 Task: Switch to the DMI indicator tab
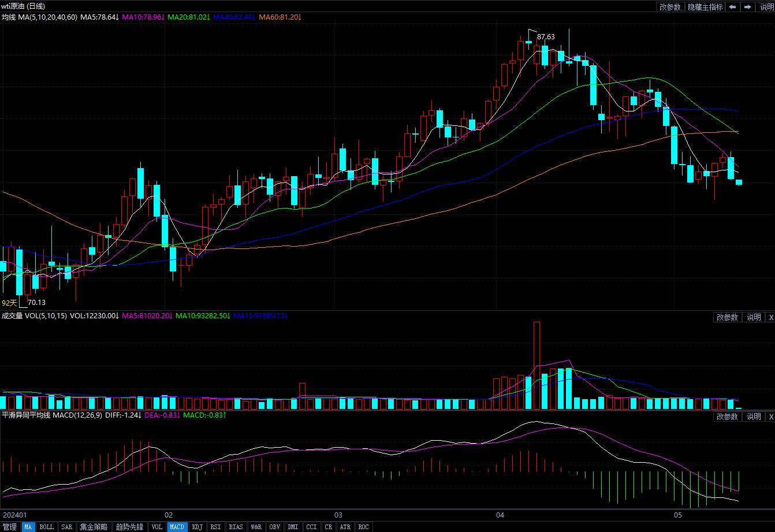293,527
